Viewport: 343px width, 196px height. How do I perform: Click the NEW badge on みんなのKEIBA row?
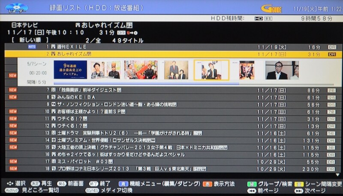(13, 97)
